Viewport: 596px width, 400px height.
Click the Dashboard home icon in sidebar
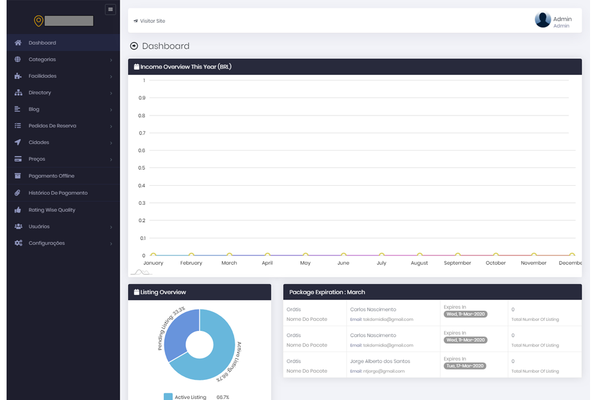pos(18,43)
